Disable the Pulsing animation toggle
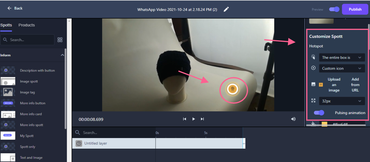This screenshot has height=162, width=370. pyautogui.click(x=319, y=113)
